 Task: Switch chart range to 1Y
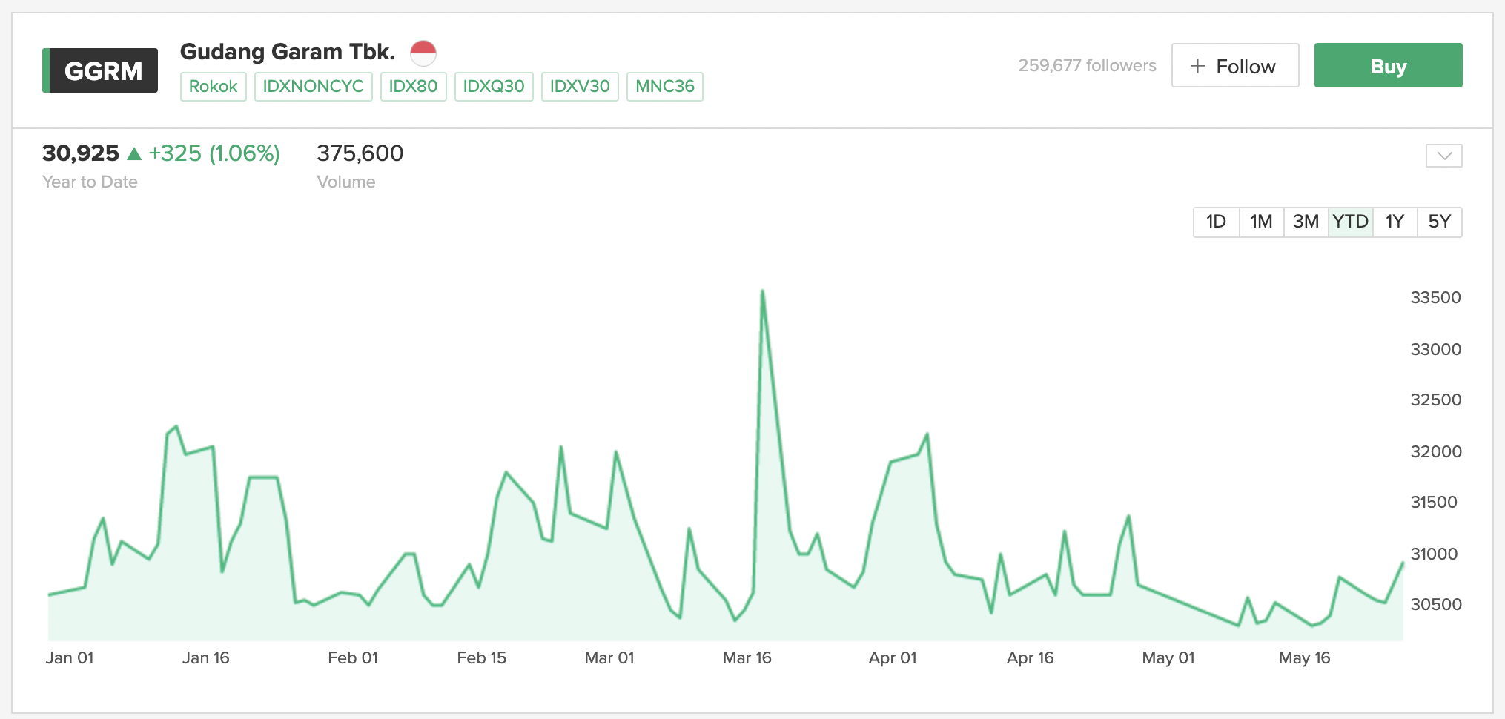1395,222
